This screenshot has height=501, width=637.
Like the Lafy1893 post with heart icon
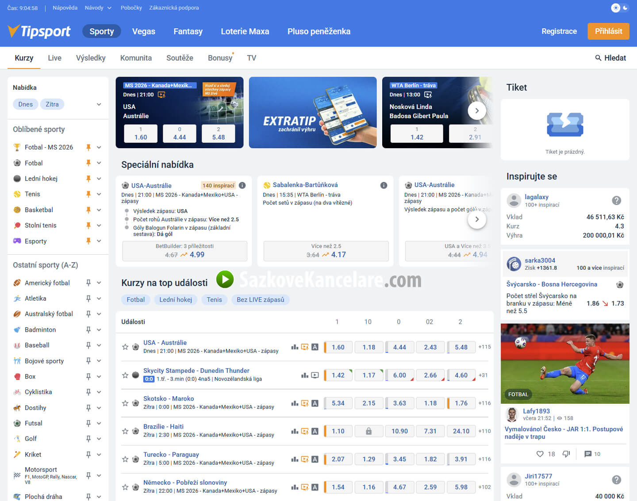coord(540,454)
